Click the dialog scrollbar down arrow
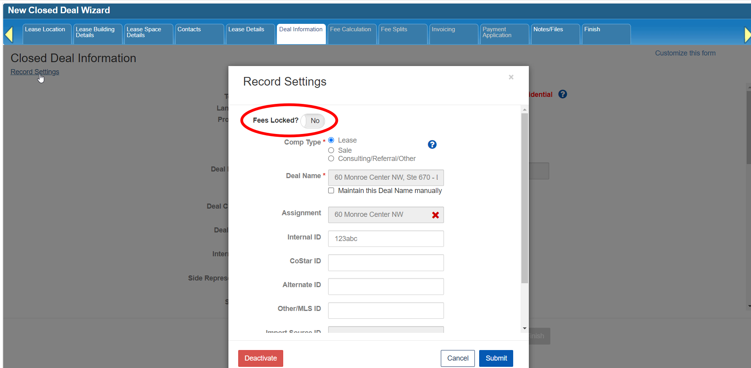Viewport: 751px width, 368px height. click(525, 329)
